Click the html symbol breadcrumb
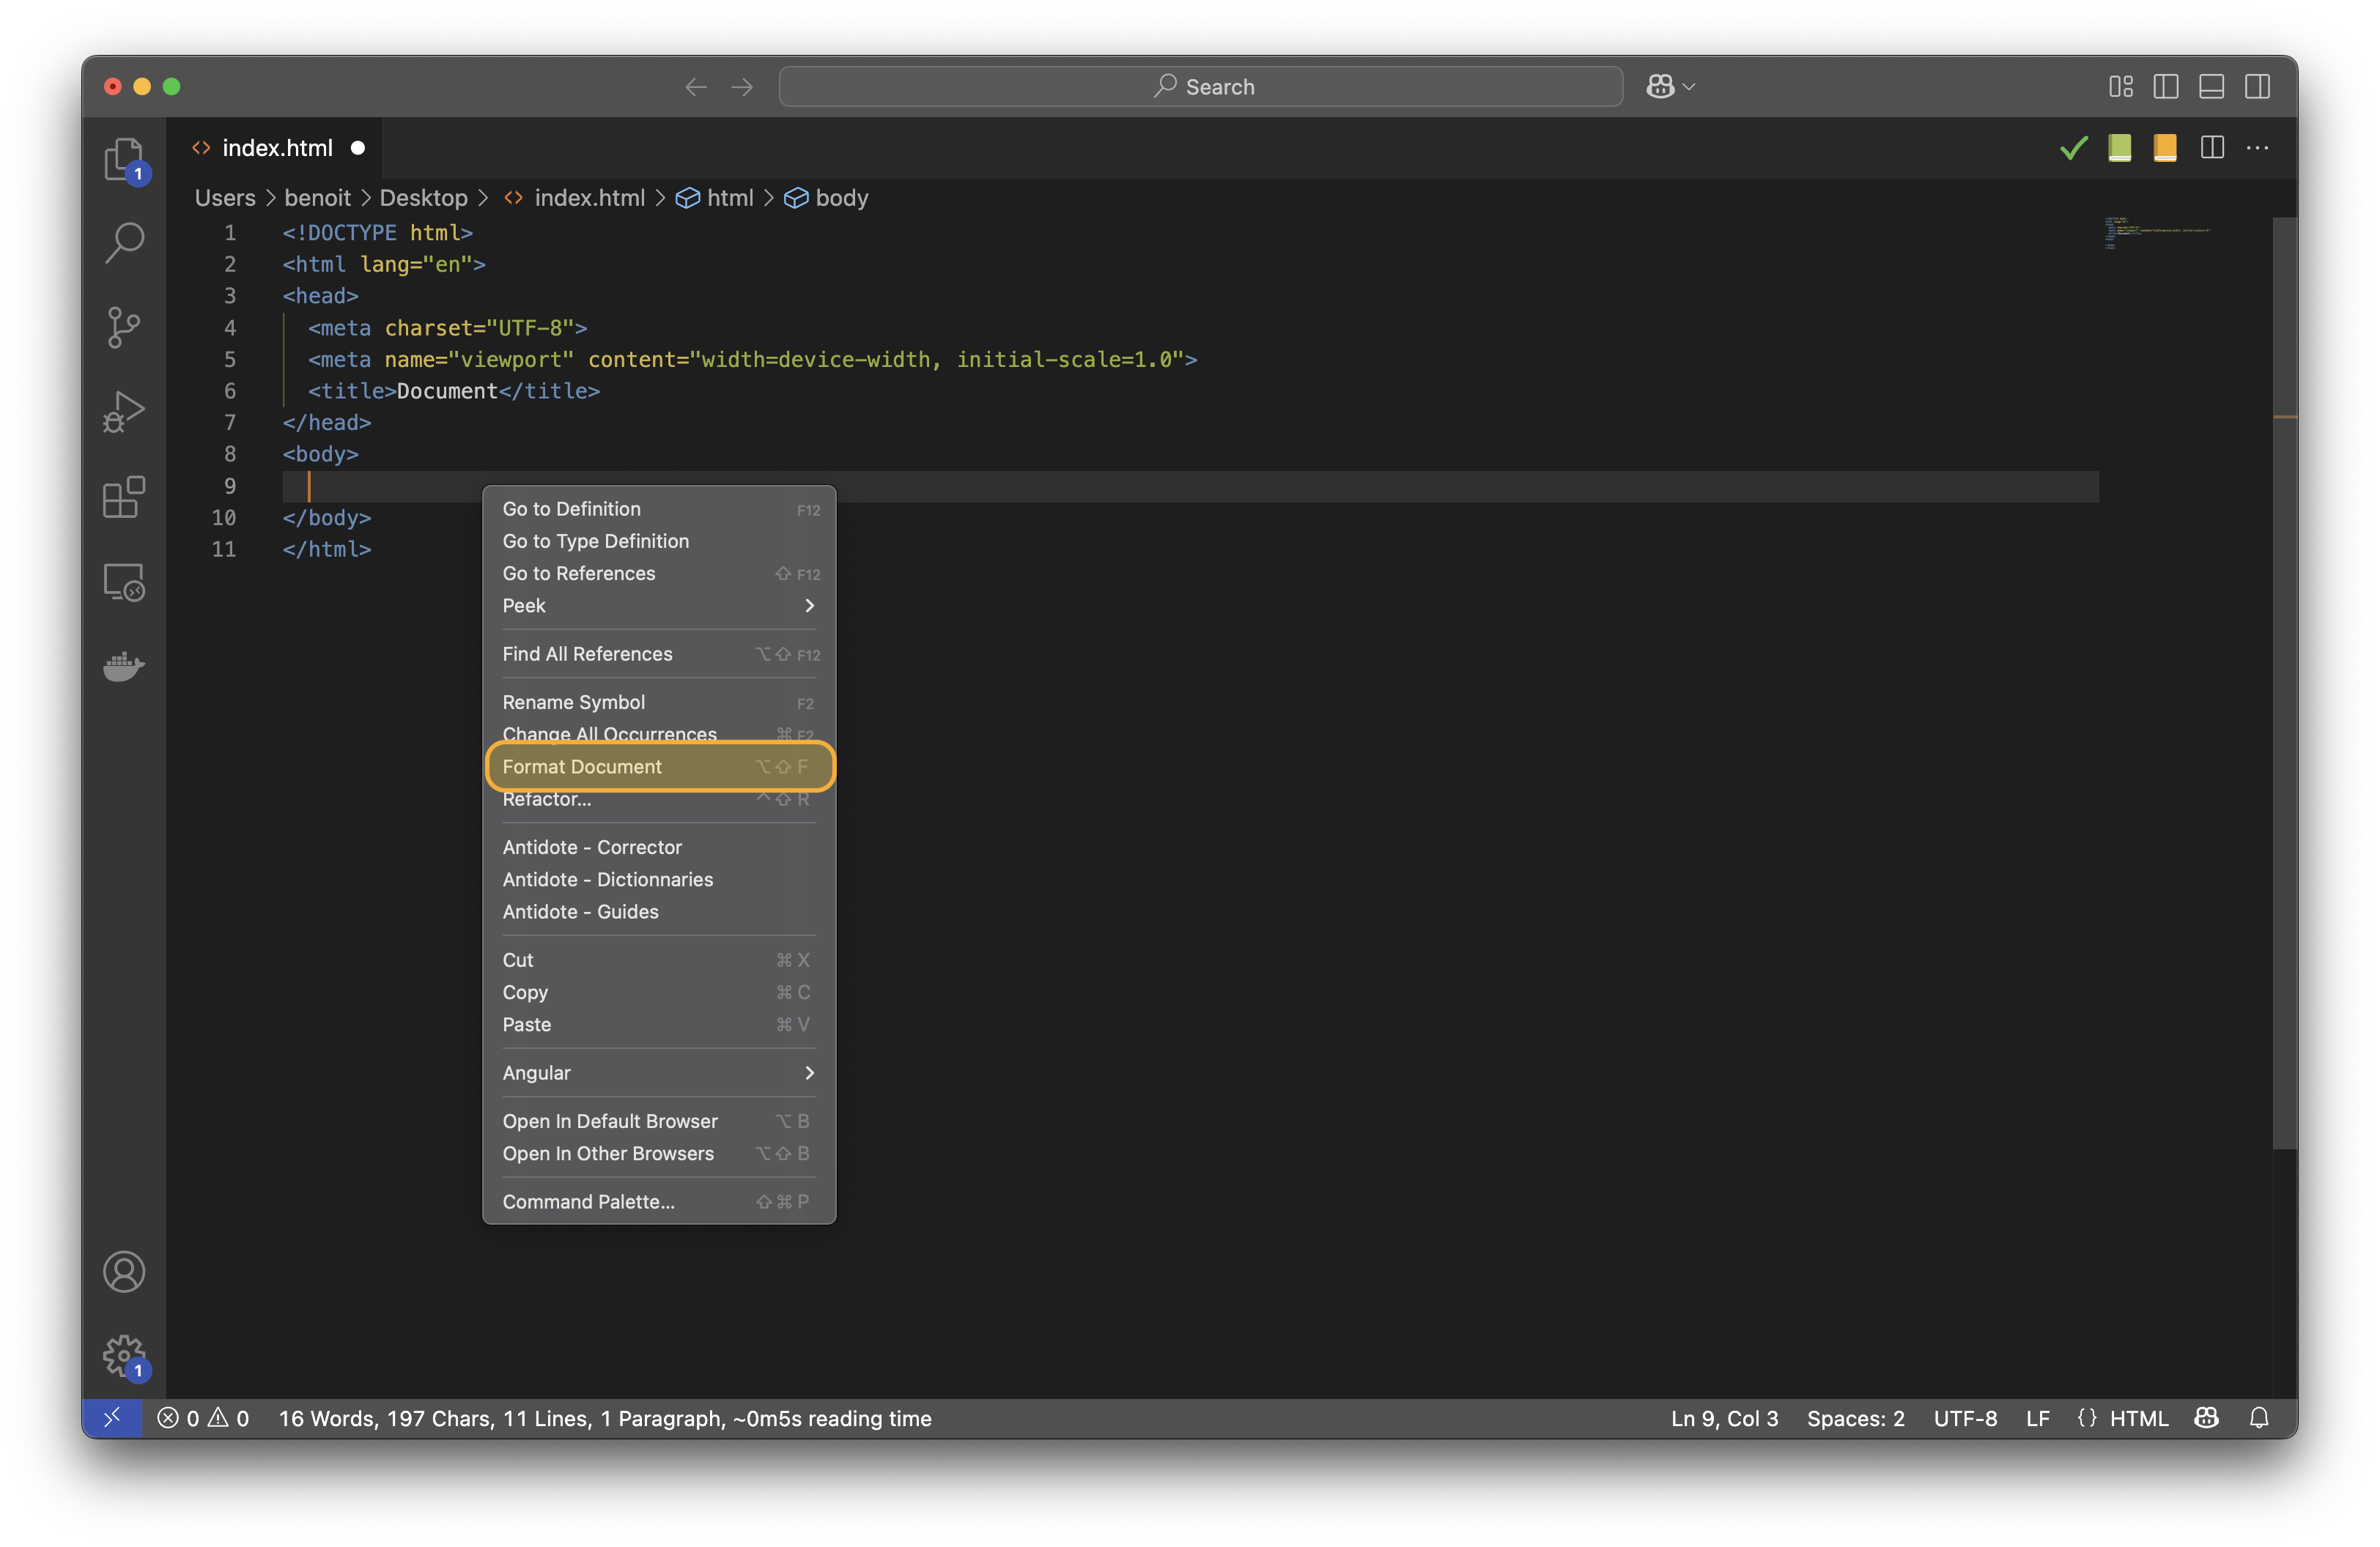This screenshot has height=1547, width=2380. coord(716,198)
